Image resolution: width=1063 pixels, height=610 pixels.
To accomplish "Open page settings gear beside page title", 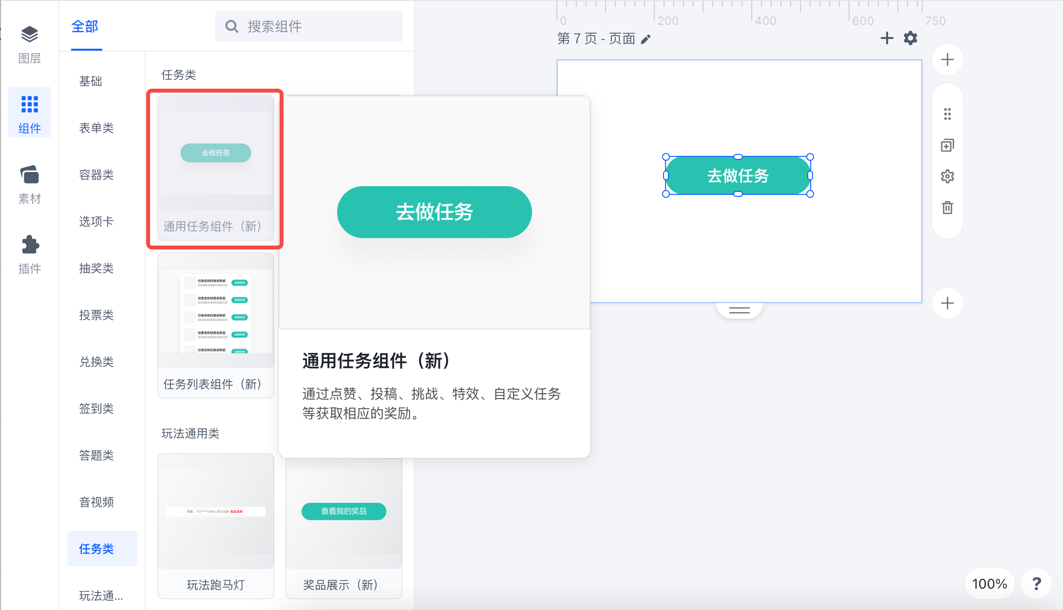I will 911,38.
